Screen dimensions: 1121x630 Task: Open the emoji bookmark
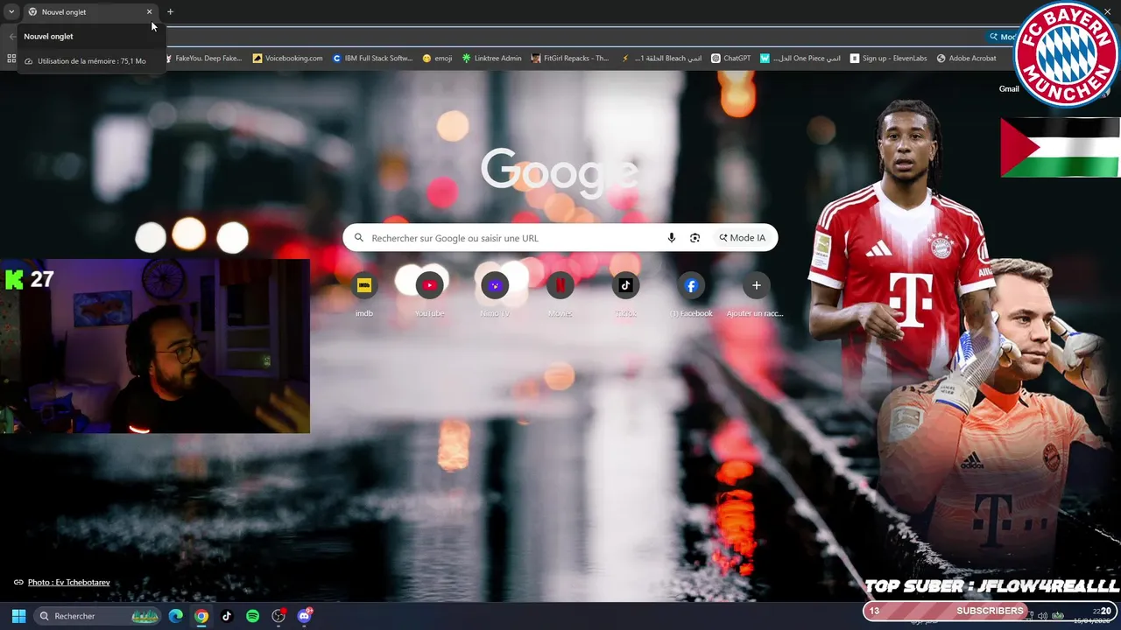(x=437, y=59)
